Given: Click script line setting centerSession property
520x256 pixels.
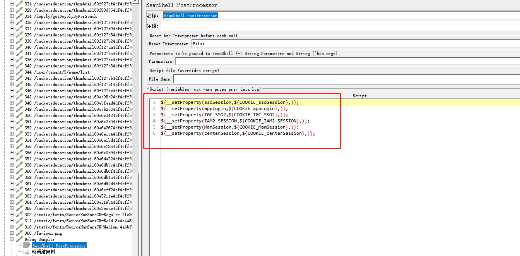Looking at the screenshot, I should coord(238,133).
